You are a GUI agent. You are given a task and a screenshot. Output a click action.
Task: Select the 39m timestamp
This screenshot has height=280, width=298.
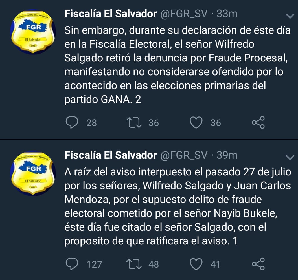point(227,155)
